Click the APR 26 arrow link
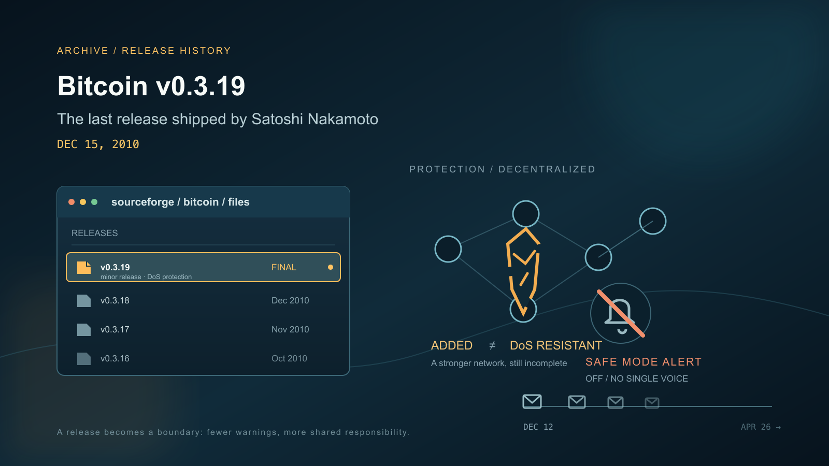Screen dimensions: 829x466 pos(761,427)
